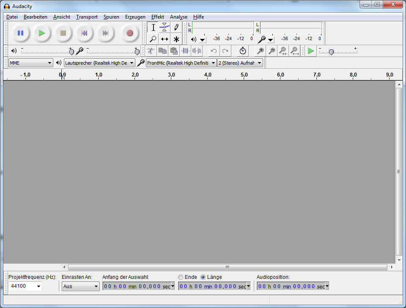Click the Pause button
This screenshot has height=308, width=406.
[x=20, y=33]
